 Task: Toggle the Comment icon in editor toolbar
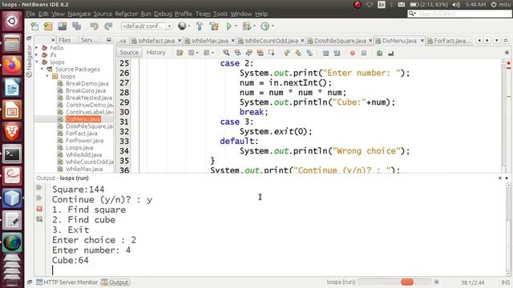[379, 53]
